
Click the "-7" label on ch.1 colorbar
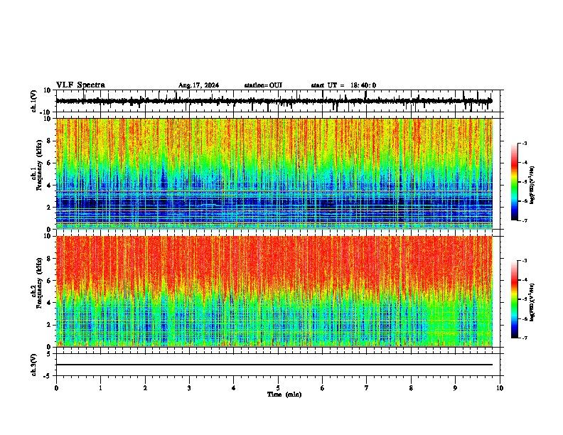(x=524, y=220)
